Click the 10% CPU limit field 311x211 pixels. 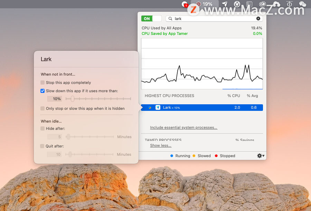(55, 99)
